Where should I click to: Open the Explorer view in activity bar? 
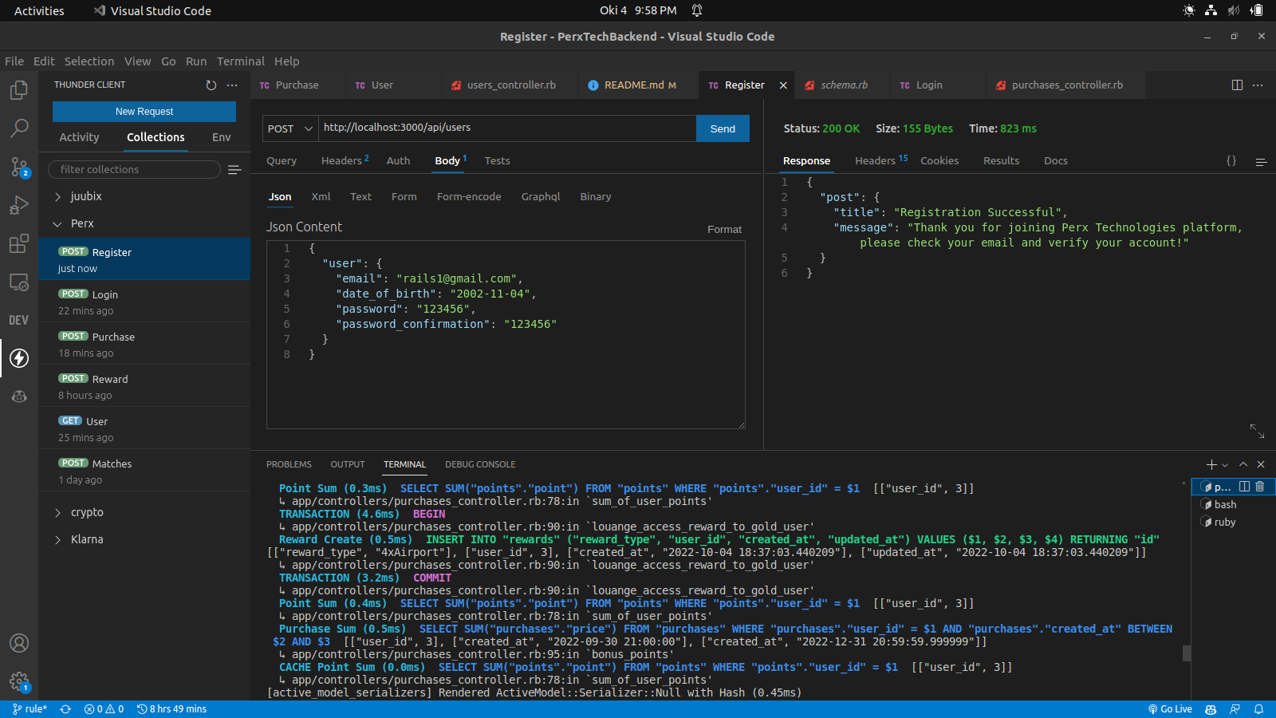coord(19,90)
